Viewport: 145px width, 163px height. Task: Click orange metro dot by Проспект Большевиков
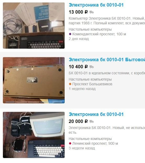(x=70, y=84)
